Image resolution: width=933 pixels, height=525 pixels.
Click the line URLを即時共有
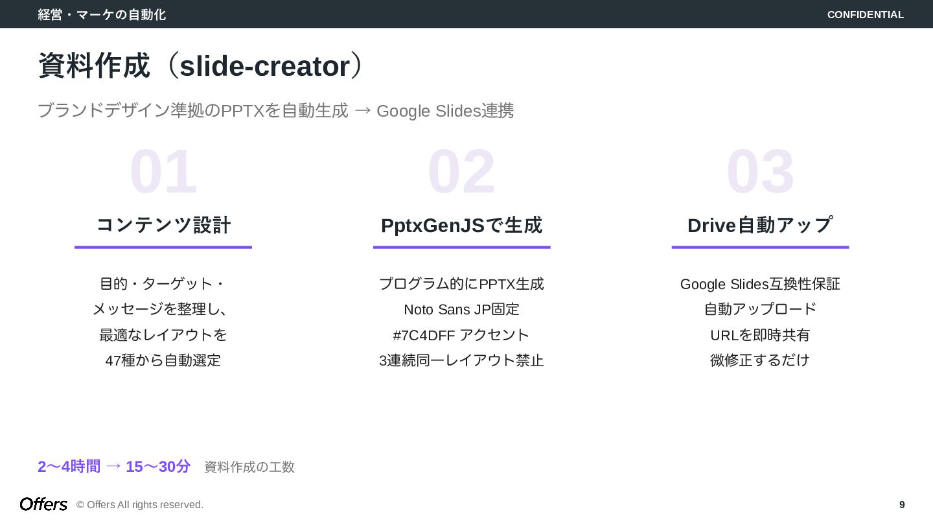point(760,334)
